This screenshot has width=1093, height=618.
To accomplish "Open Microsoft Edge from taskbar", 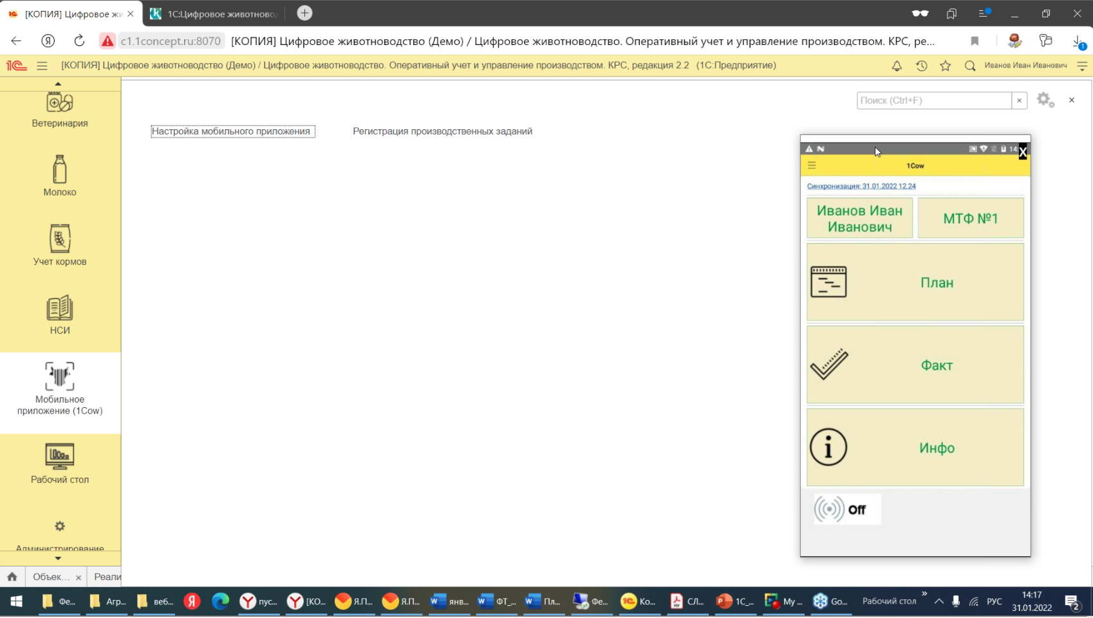I will click(x=221, y=601).
